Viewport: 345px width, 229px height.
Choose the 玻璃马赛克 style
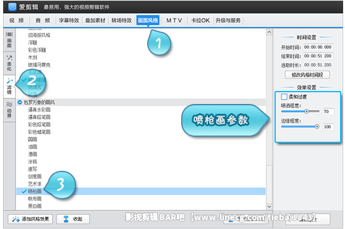tap(39, 65)
